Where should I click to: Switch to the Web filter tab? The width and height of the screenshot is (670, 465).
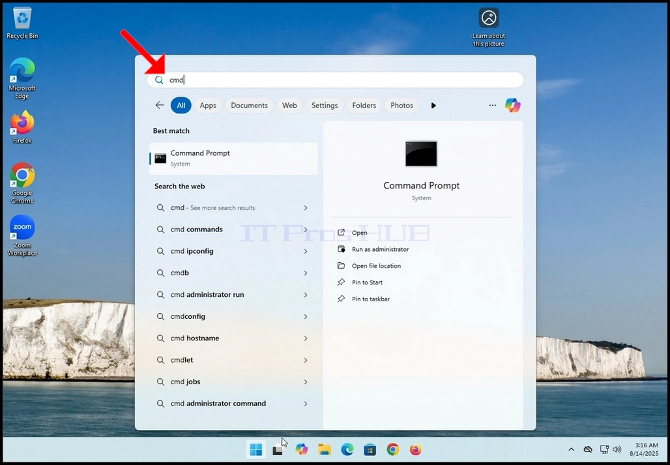(289, 105)
